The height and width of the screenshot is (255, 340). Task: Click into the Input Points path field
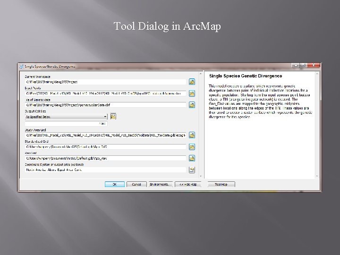pyautogui.click(x=105, y=93)
